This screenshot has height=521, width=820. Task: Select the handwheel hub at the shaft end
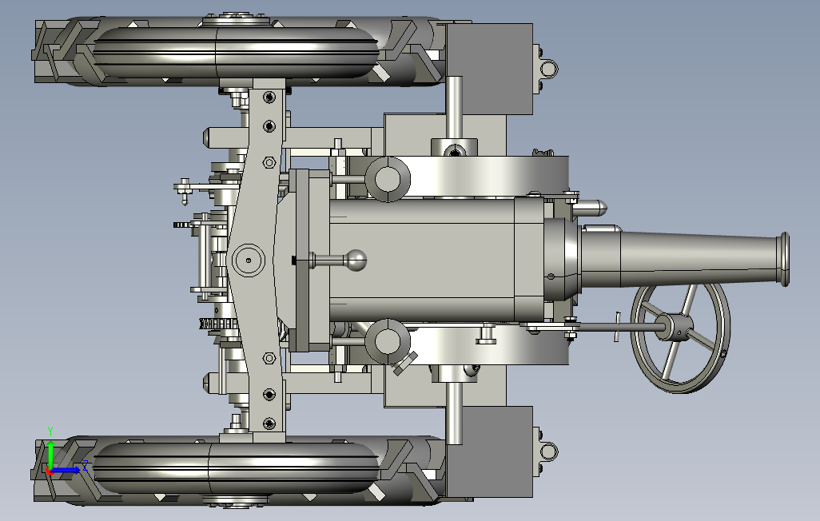point(675,328)
